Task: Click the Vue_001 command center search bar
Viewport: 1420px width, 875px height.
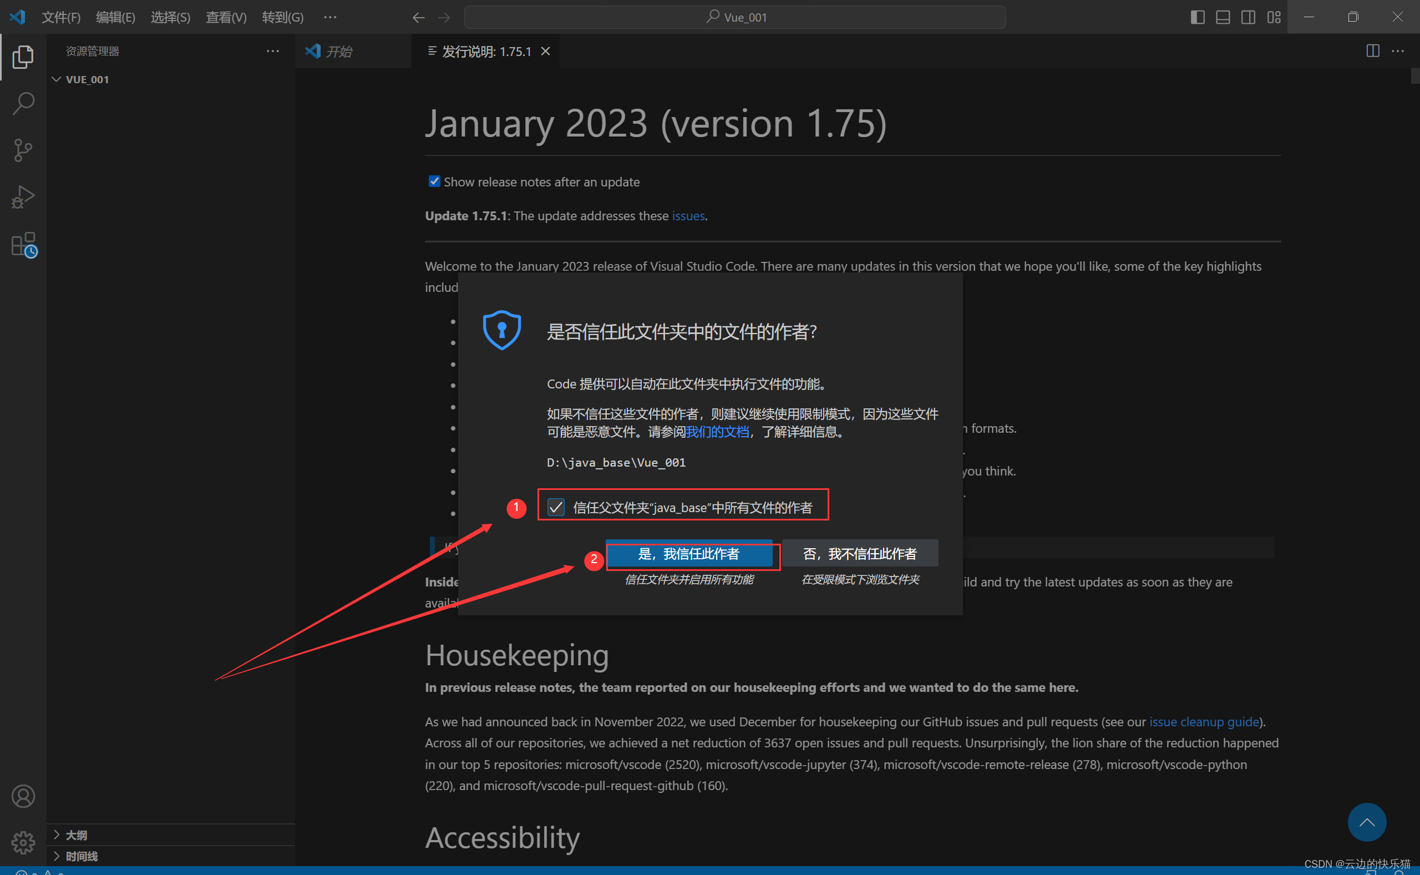Action: click(734, 17)
